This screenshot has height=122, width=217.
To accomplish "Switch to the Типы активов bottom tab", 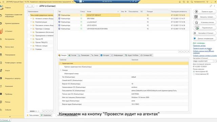I will coord(33,115).
